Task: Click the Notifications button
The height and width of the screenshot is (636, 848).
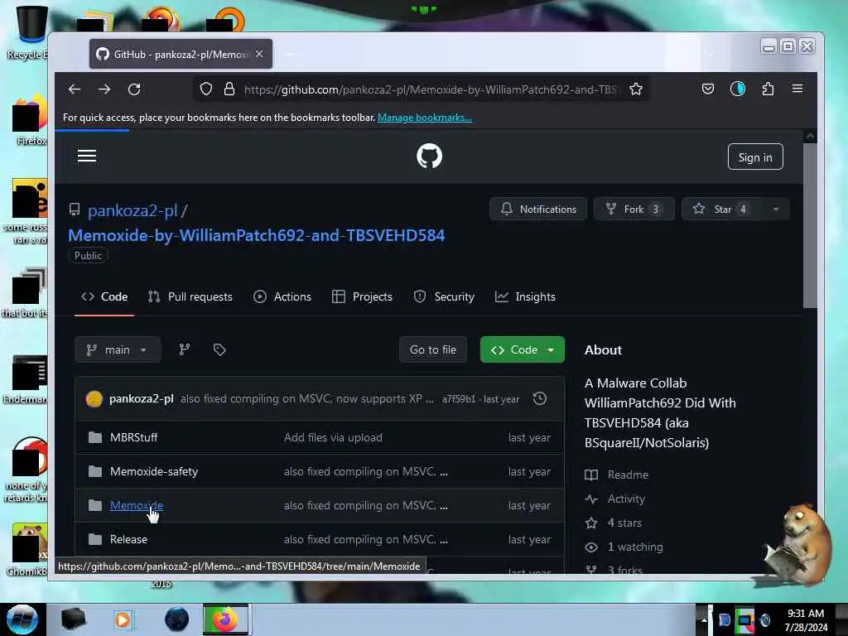Action: point(538,210)
